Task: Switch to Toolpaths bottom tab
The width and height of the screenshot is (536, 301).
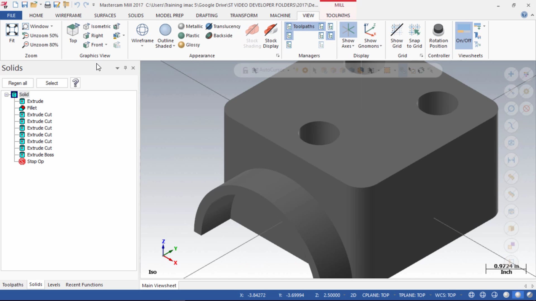Action: [13, 285]
